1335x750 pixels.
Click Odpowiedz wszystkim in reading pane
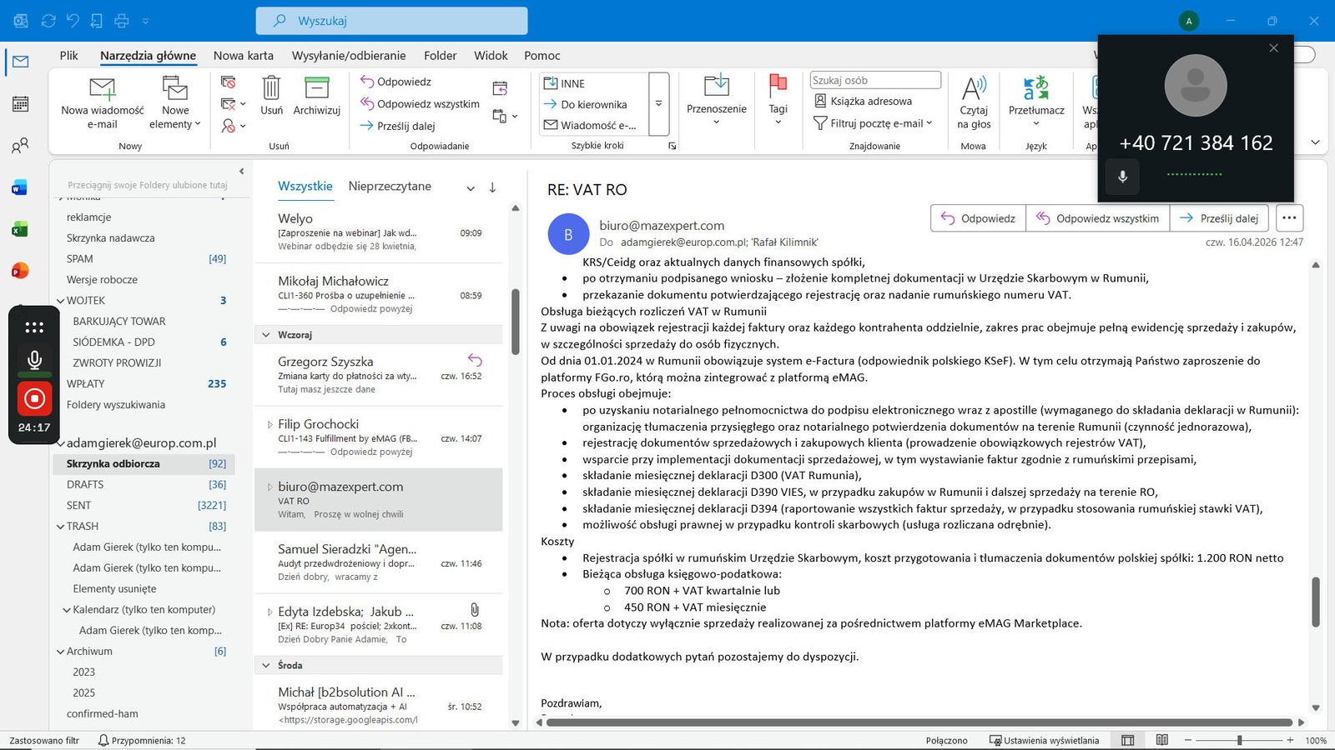pyautogui.click(x=1097, y=218)
